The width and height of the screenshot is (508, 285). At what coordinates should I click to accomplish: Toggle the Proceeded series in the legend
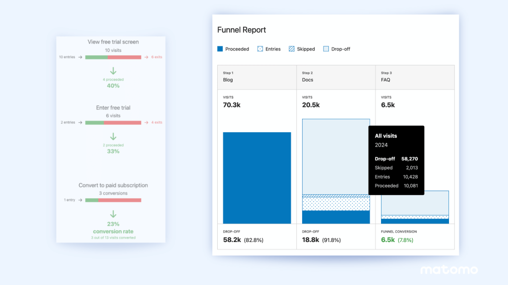(x=233, y=48)
